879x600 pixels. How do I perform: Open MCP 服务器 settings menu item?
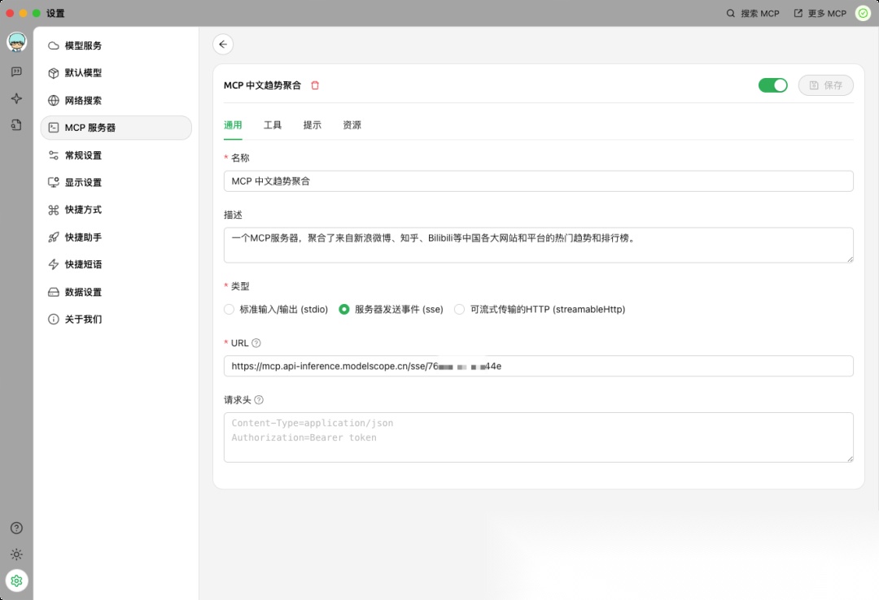tap(116, 128)
